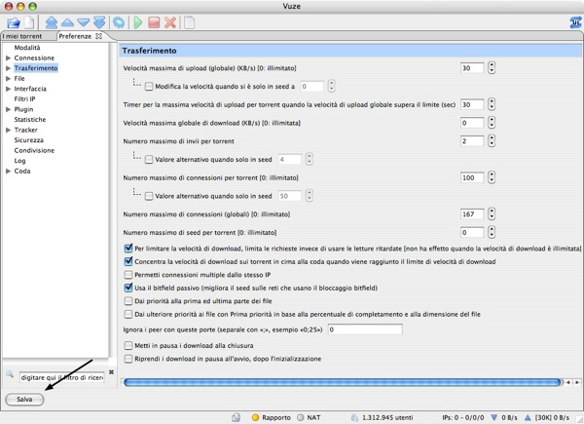
Task: Click the users icon beside 1.312.945 utenti
Action: 354,417
